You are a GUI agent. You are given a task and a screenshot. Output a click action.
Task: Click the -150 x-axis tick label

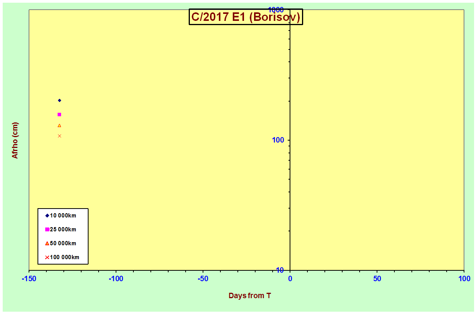pos(29,278)
